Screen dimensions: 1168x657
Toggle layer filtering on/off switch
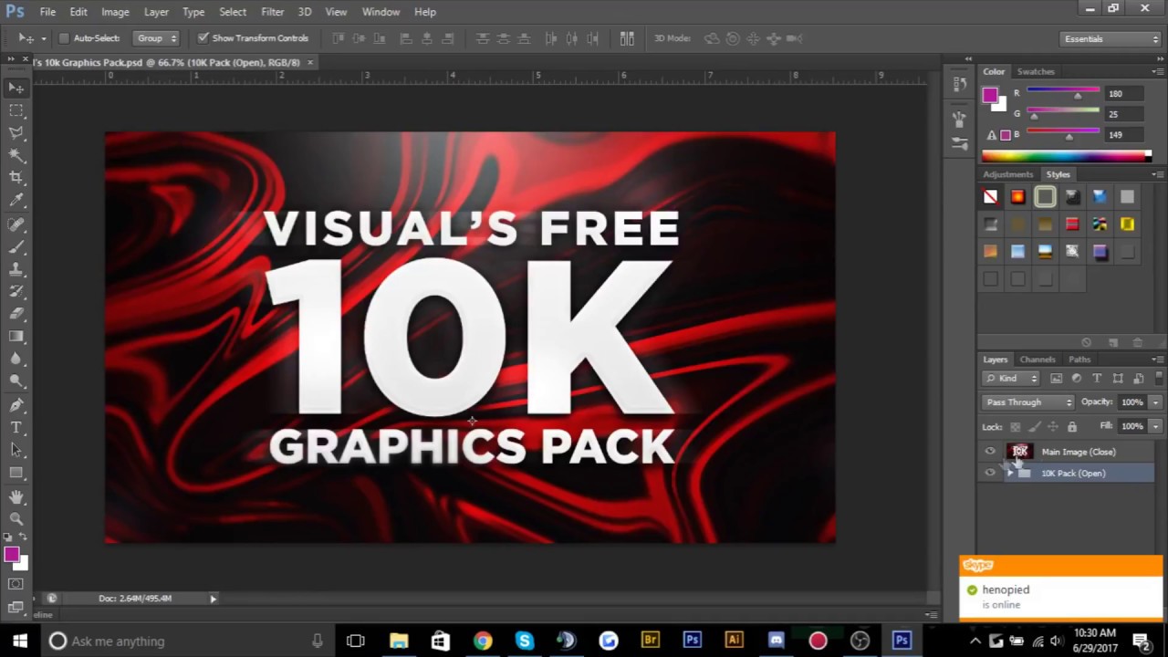click(x=1159, y=378)
